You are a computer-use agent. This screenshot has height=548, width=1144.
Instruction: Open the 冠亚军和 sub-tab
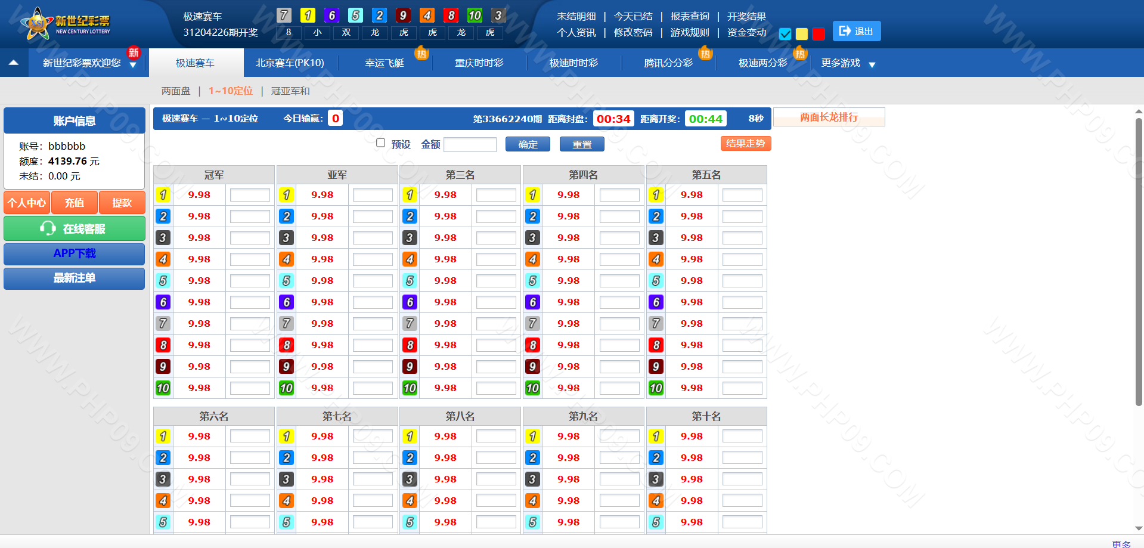(290, 91)
